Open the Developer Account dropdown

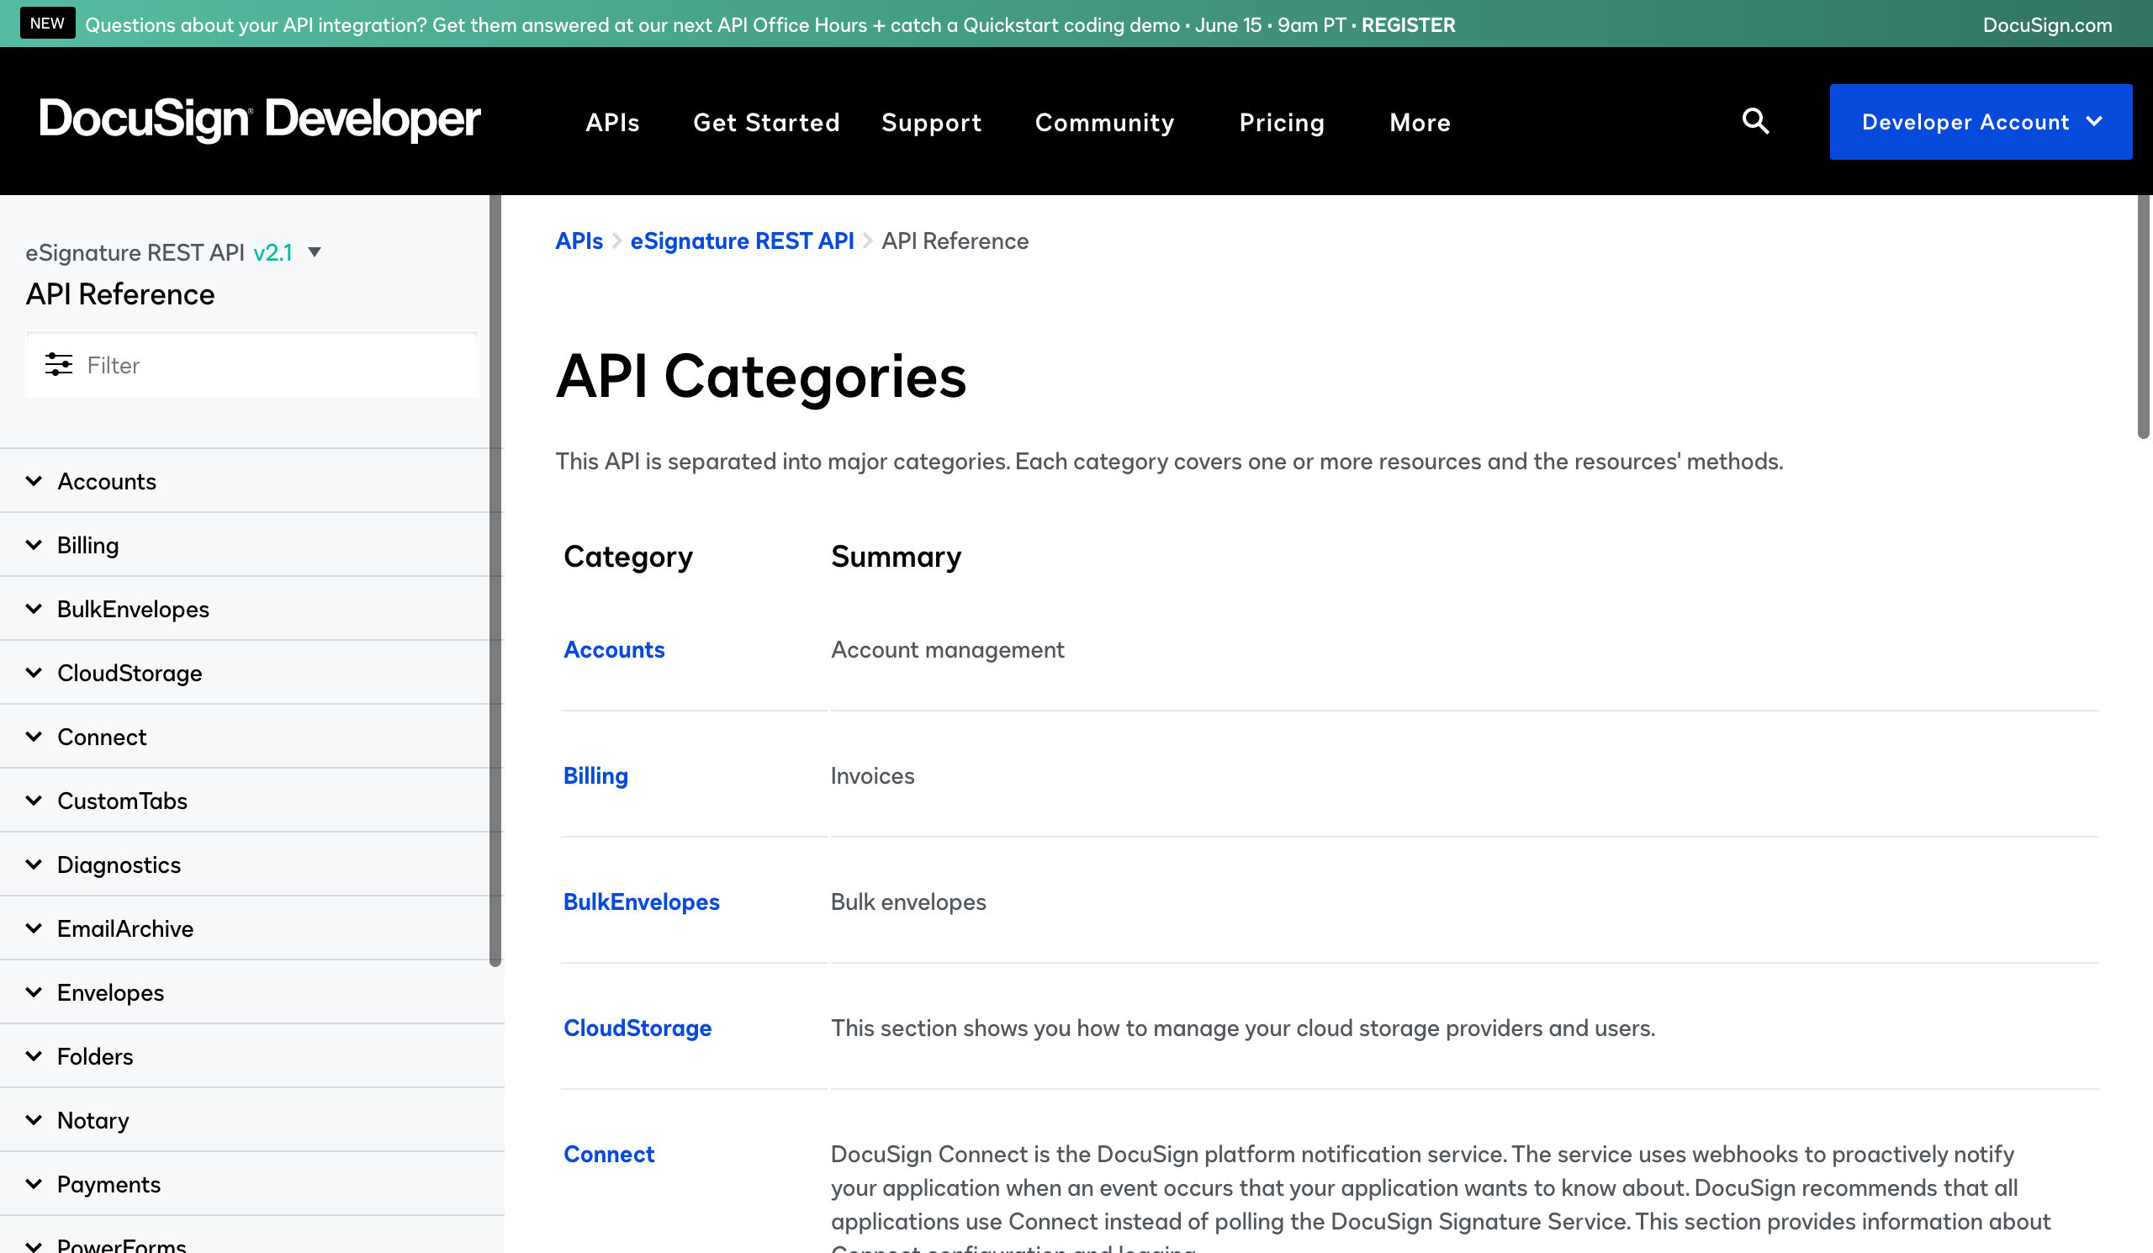pyautogui.click(x=1980, y=122)
